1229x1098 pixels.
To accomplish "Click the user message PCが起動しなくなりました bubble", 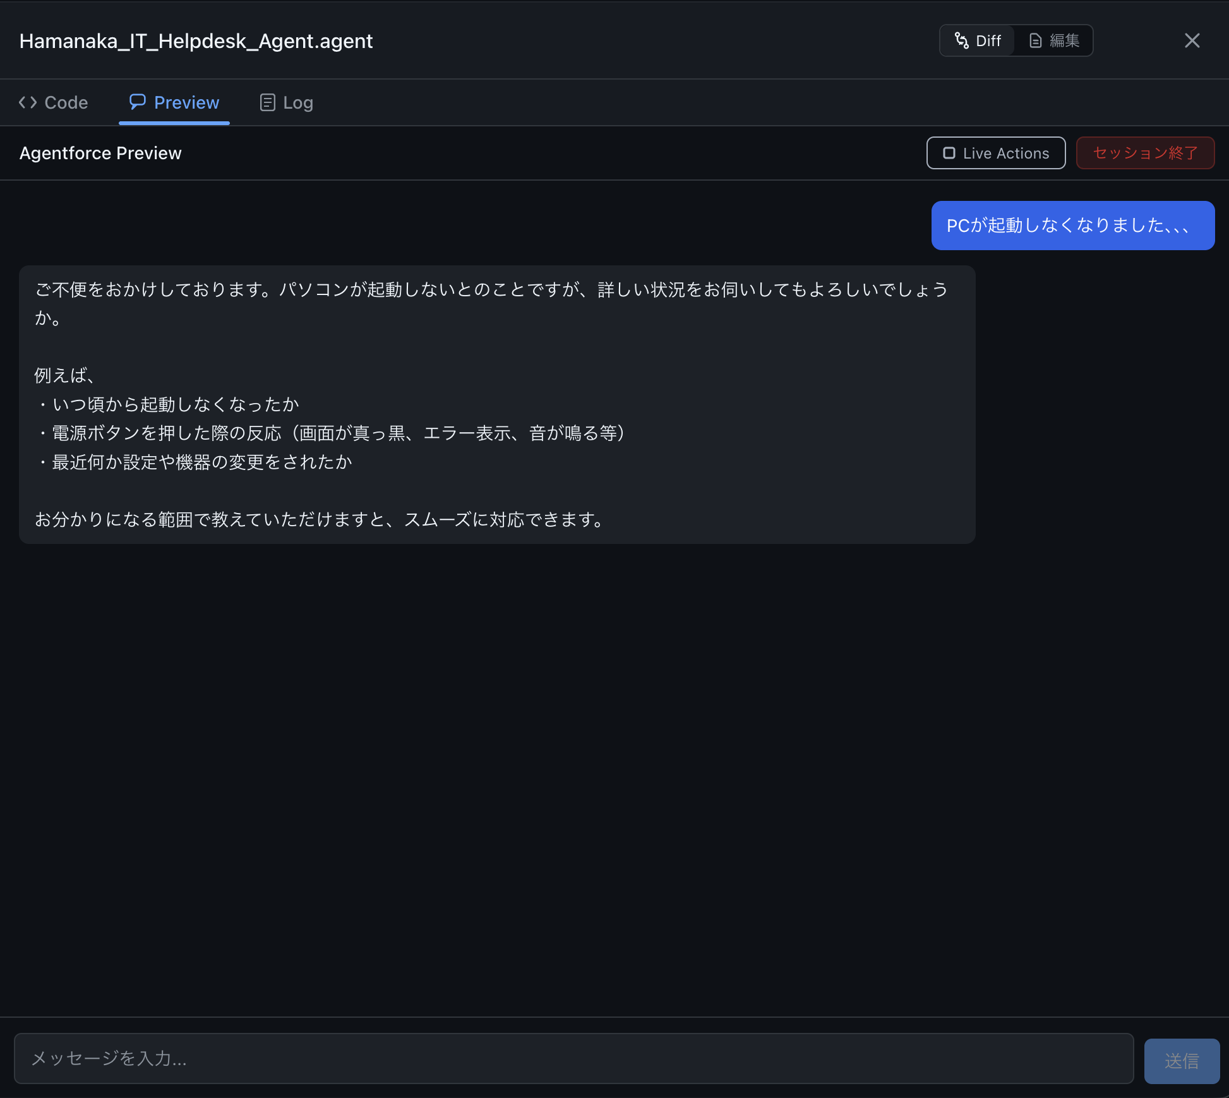I will (1072, 226).
